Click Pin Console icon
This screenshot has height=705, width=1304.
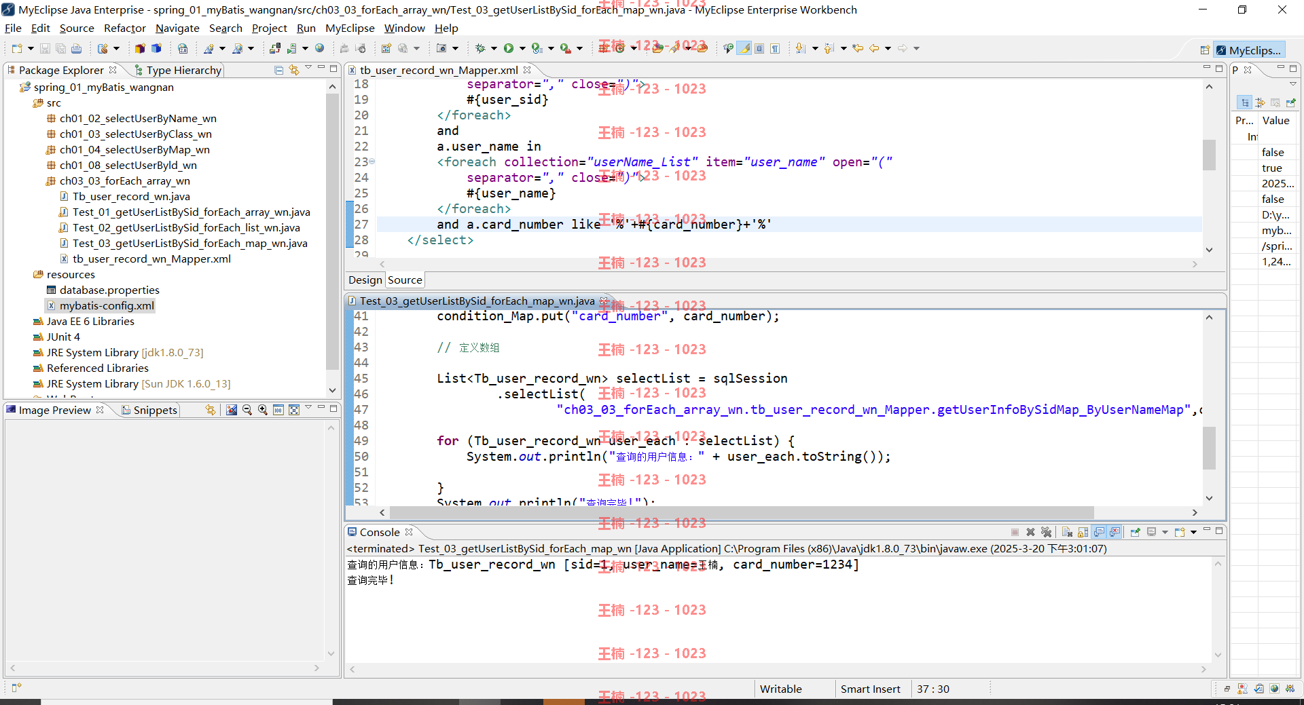coord(1135,532)
